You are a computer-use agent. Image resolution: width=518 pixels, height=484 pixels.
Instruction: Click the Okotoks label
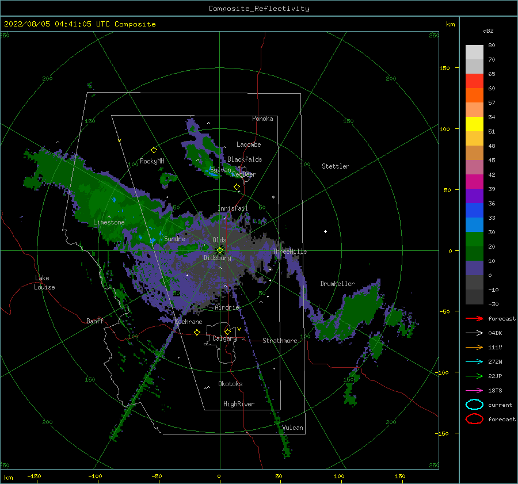pyautogui.click(x=230, y=384)
